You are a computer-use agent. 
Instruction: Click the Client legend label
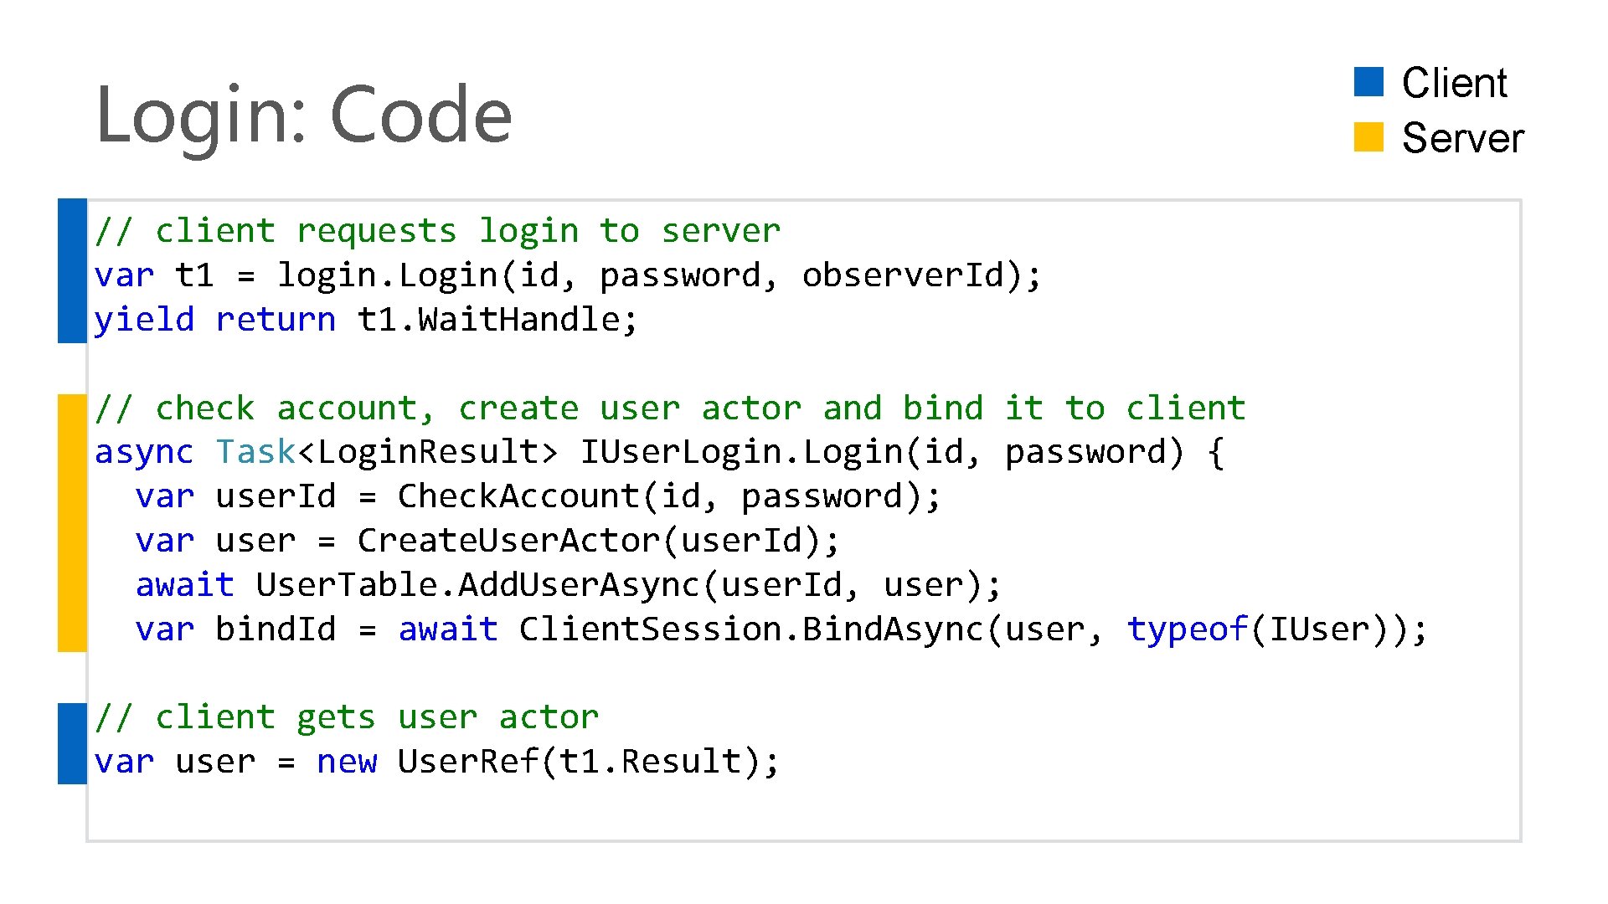(x=1454, y=83)
